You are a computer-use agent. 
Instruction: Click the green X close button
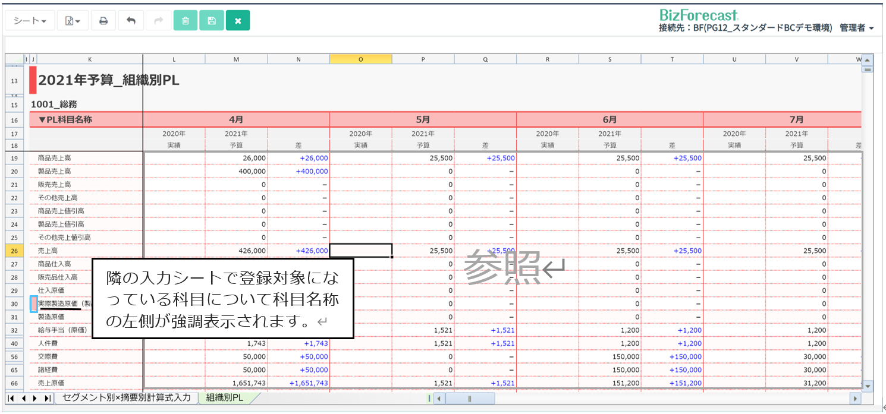click(238, 21)
